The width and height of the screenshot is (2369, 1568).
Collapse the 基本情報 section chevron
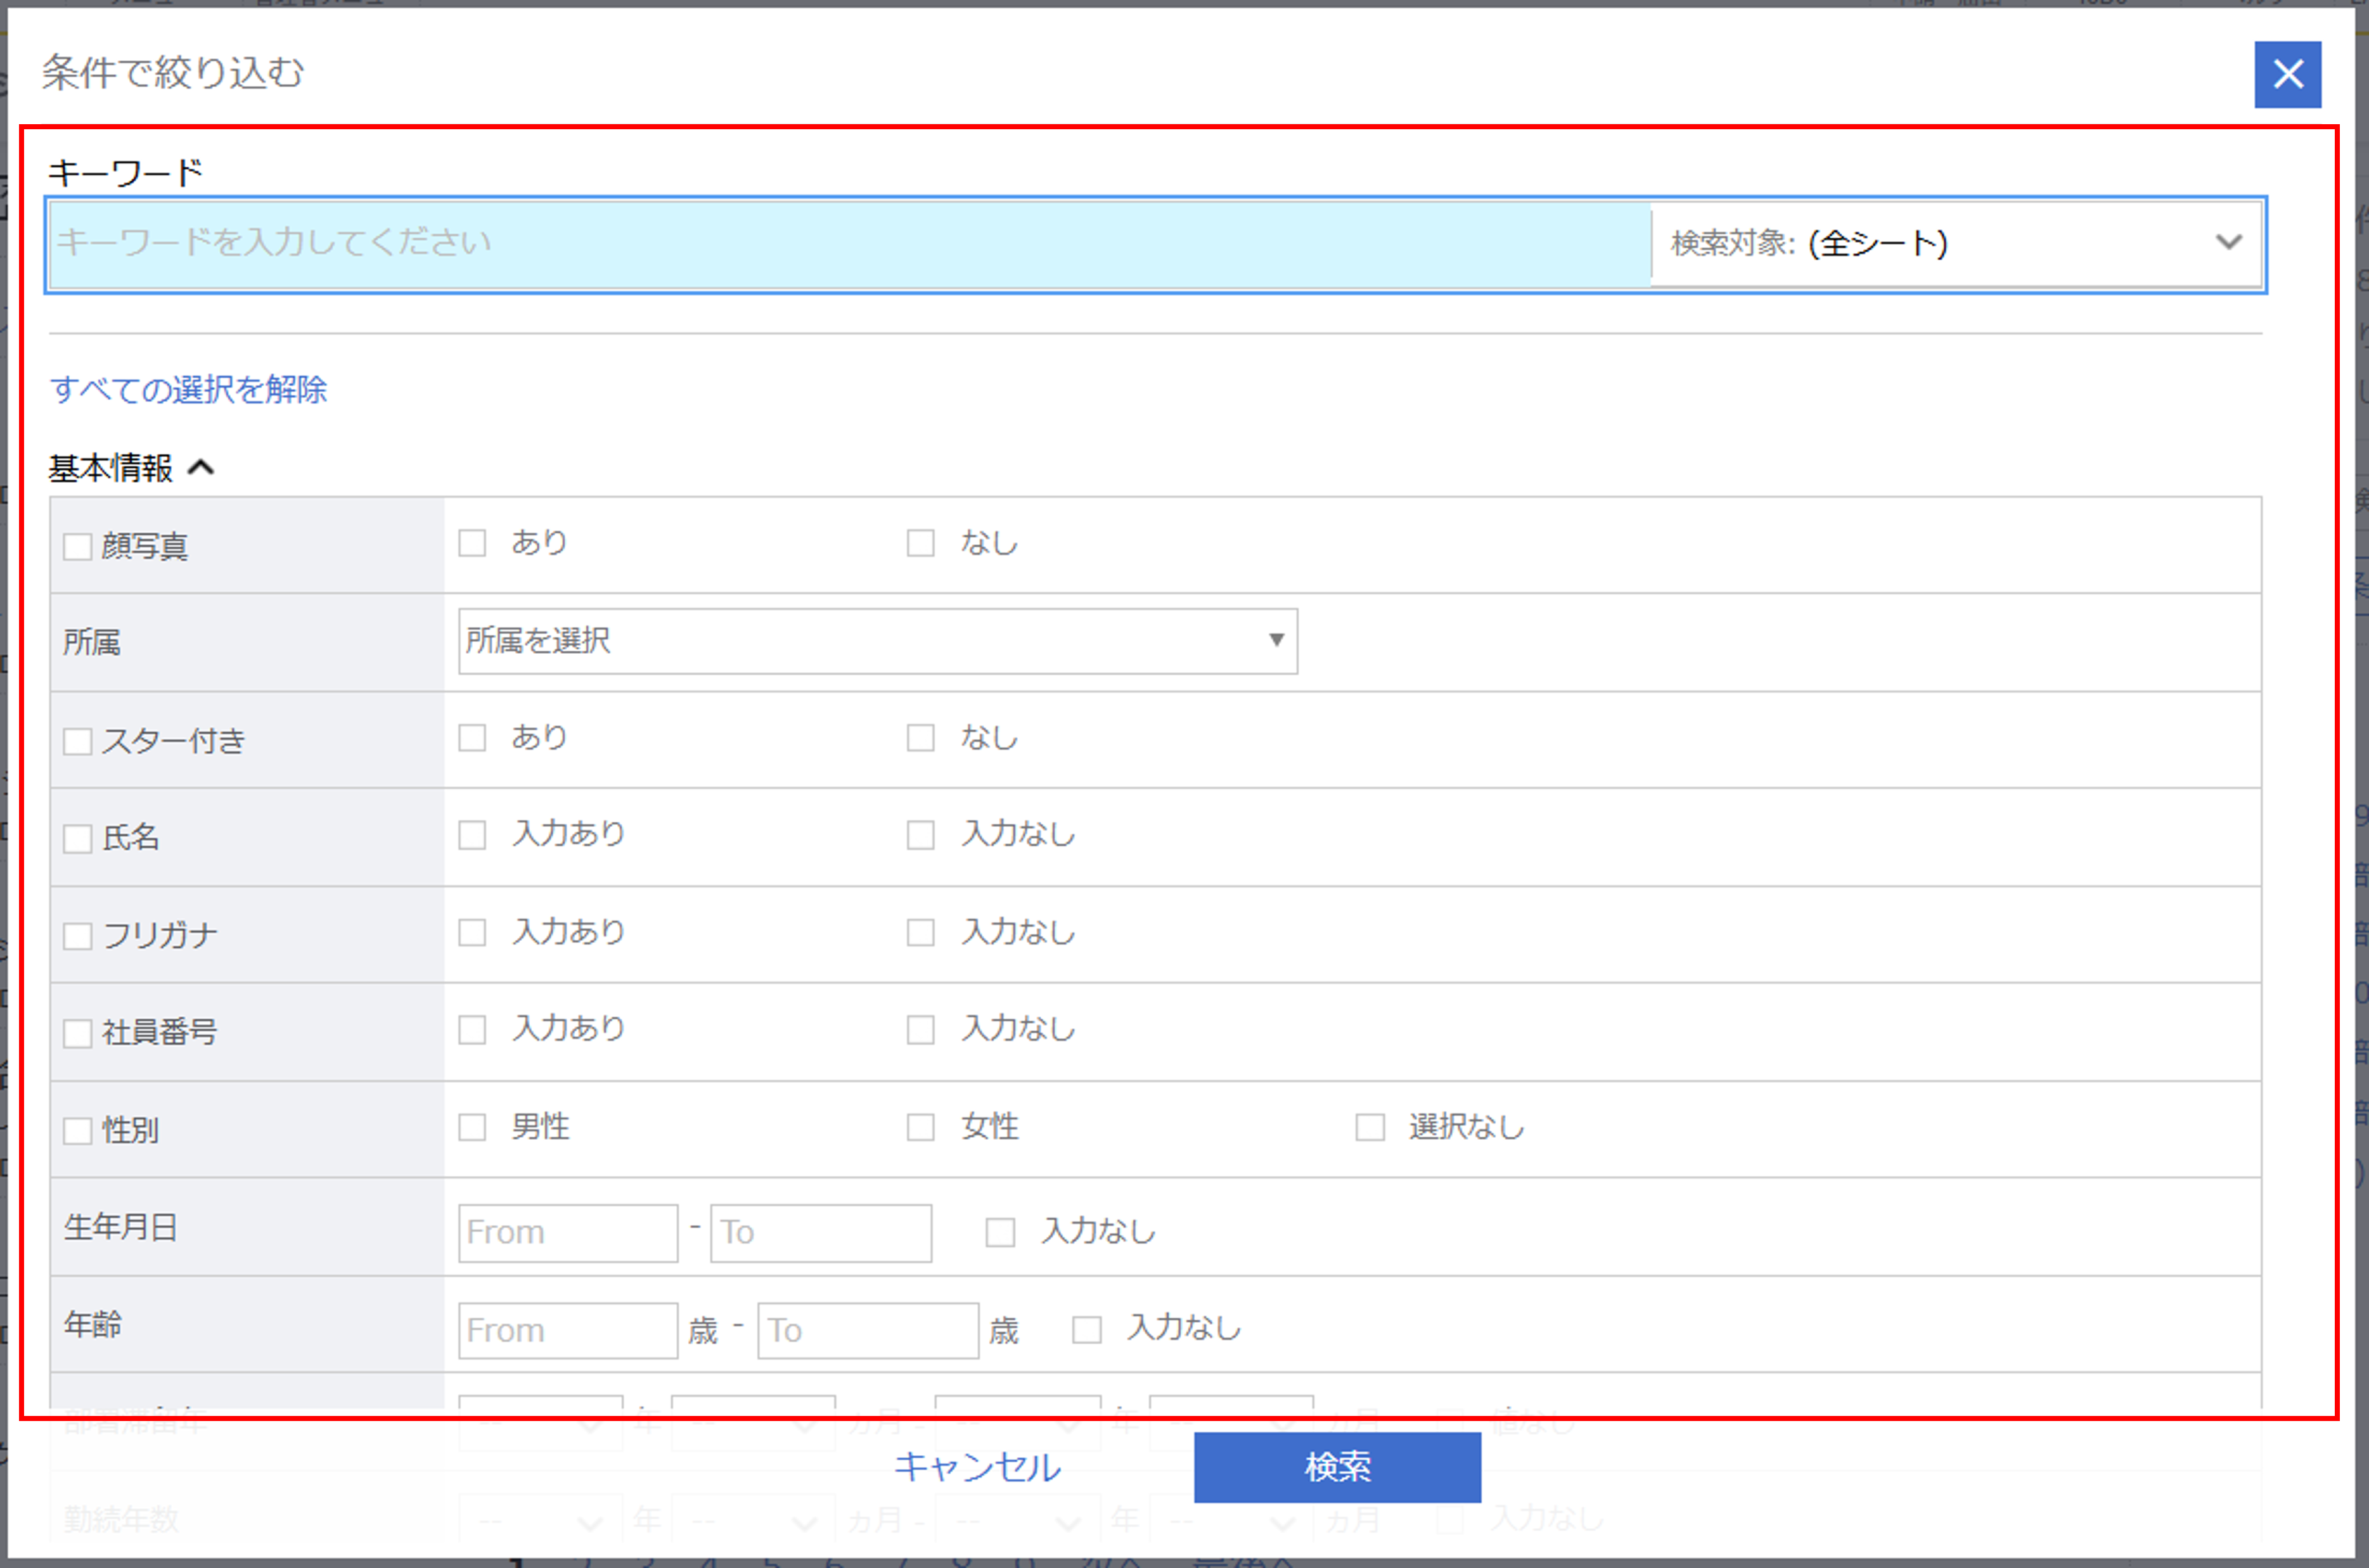[x=201, y=467]
